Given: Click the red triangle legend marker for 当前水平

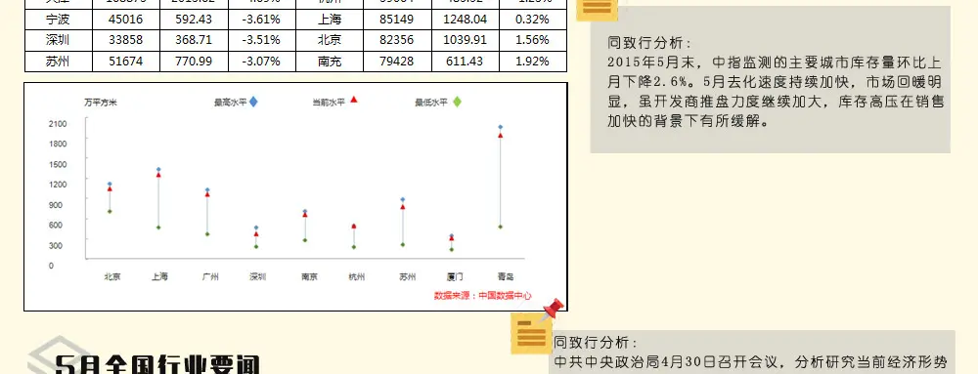Looking at the screenshot, I should click(354, 100).
